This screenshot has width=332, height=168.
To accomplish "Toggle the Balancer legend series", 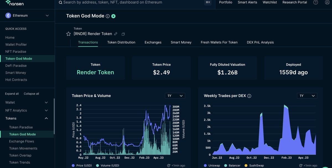I will 232,166.
